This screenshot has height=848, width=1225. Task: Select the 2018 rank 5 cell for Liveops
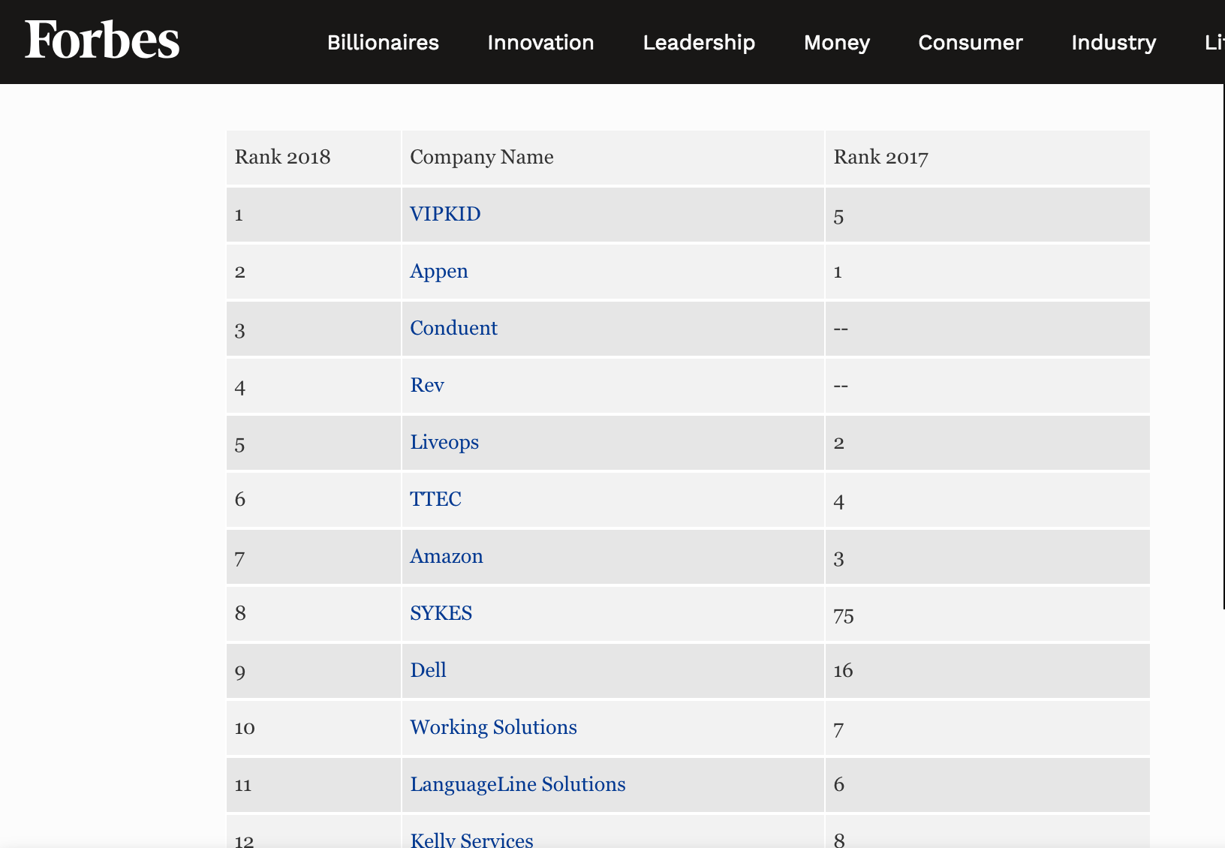314,443
